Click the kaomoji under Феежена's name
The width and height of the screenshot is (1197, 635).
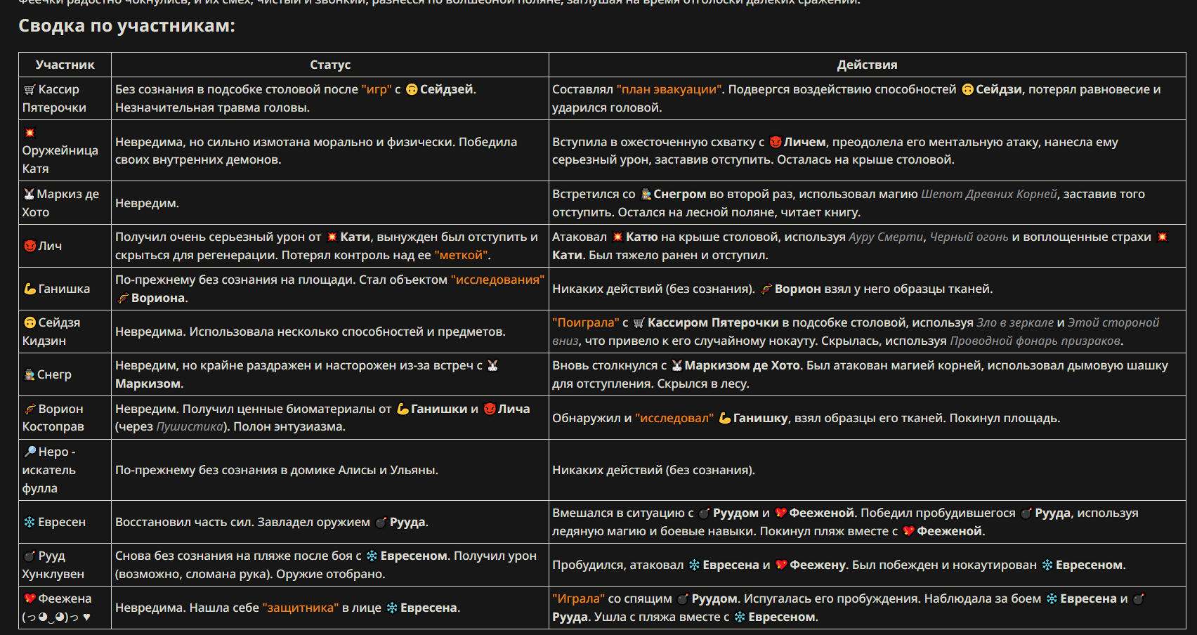(56, 617)
